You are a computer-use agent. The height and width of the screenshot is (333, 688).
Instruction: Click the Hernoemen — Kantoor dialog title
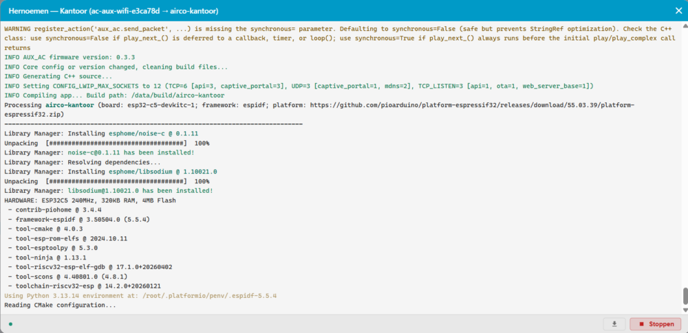coord(114,10)
